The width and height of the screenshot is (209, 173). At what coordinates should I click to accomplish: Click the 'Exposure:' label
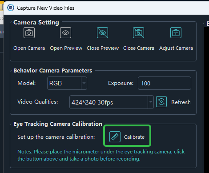tap(121, 83)
